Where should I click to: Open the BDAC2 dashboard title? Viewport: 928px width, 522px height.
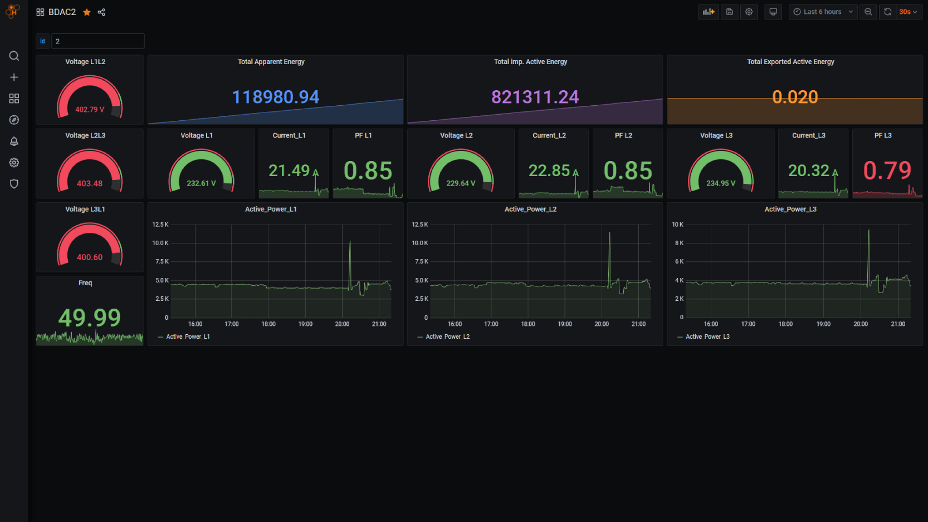coord(62,12)
